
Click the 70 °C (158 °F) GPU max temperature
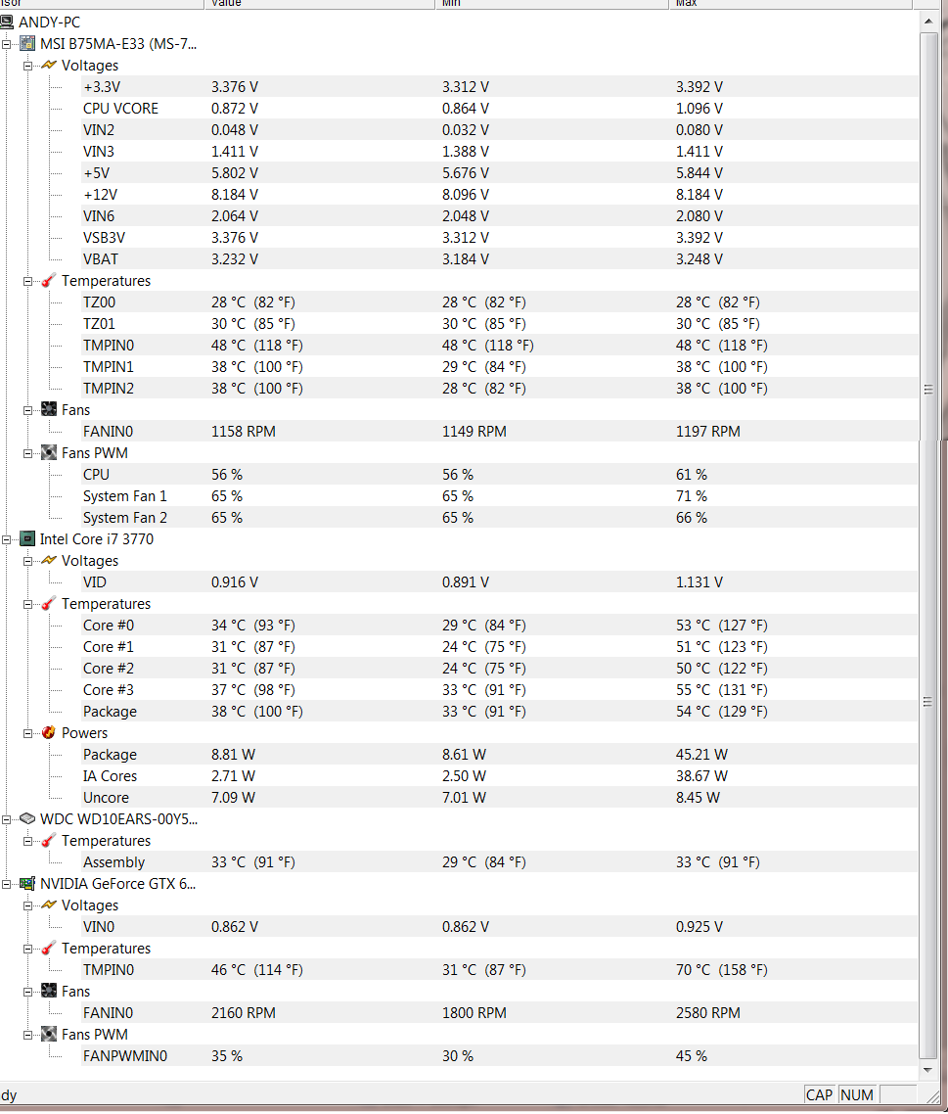coord(721,969)
